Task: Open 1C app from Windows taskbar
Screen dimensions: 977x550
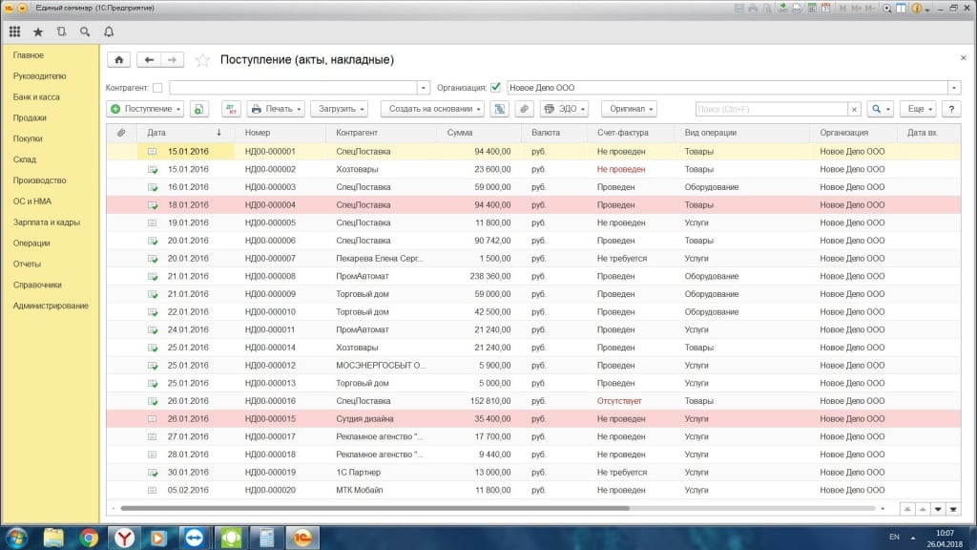Action: (301, 537)
